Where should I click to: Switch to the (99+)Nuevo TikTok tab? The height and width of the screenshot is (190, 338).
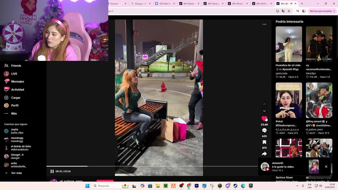[214, 4]
